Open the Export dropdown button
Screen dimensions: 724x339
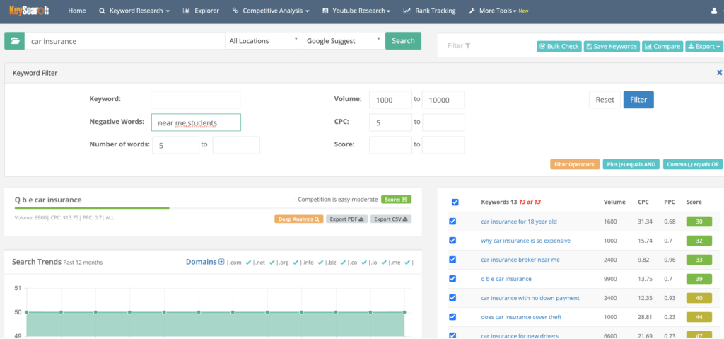tap(703, 46)
